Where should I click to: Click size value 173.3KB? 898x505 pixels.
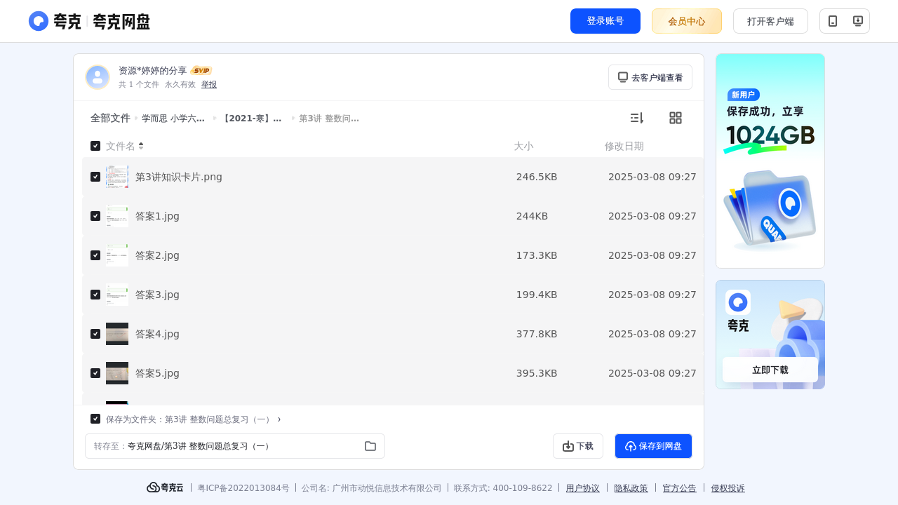tap(537, 255)
